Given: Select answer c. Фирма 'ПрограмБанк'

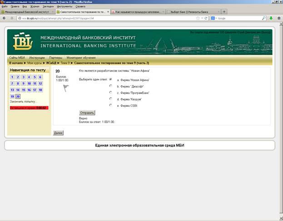Looking at the screenshot, I should (x=111, y=92).
